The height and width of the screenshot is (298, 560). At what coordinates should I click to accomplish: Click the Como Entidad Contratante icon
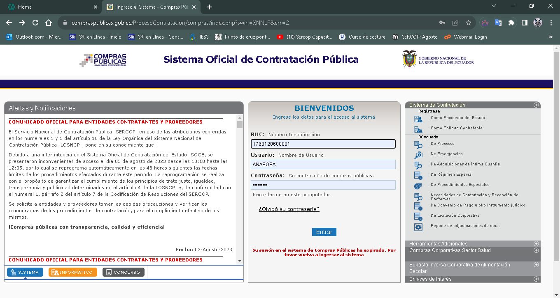418,129
